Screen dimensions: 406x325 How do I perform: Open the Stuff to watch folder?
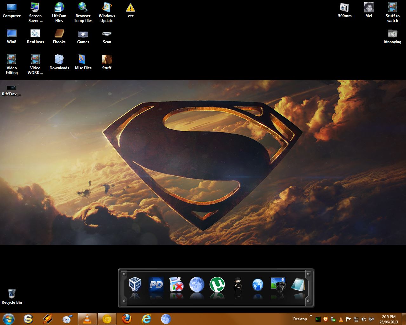pos(392,13)
